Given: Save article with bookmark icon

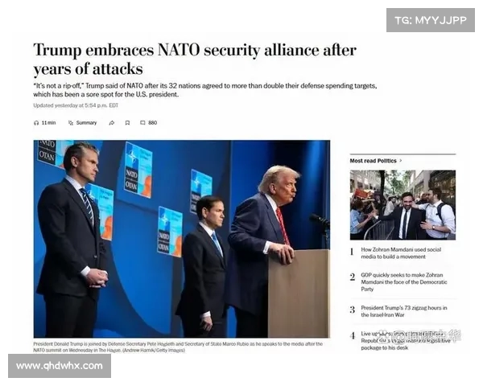Looking at the screenshot, I should click(x=127, y=123).
